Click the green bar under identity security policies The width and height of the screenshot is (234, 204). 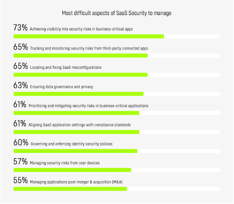[x=75, y=151]
